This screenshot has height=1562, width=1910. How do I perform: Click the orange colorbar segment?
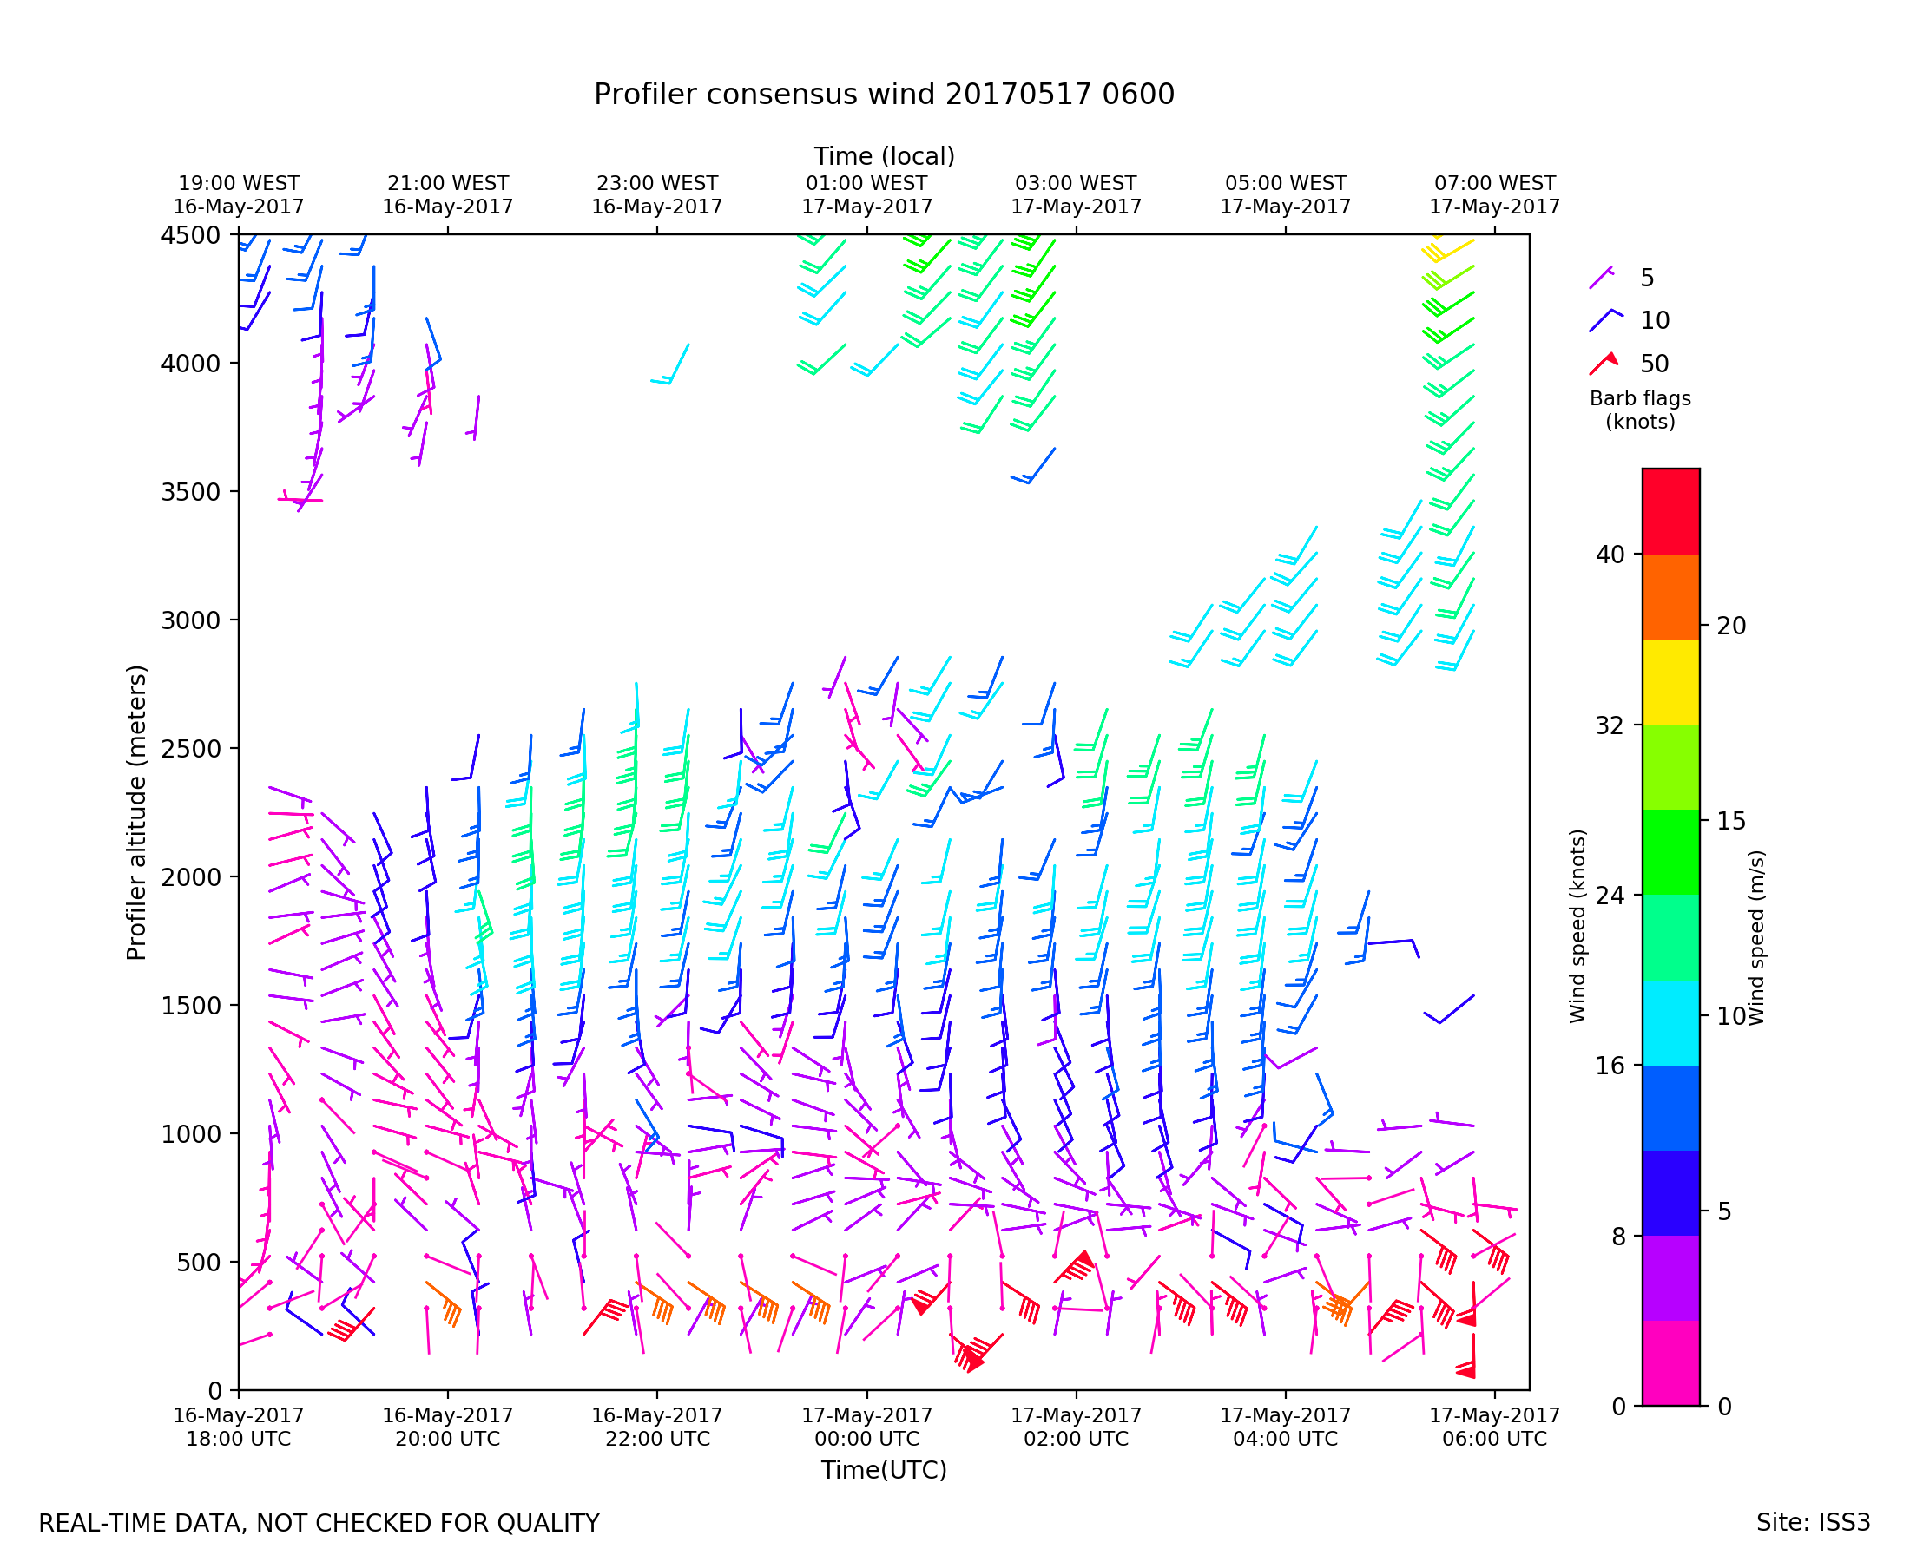click(x=1670, y=596)
